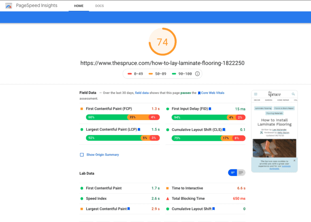Click the CLS distribution bar 17% orange segment
Viewport: 311px width, 222px height.
point(226,138)
